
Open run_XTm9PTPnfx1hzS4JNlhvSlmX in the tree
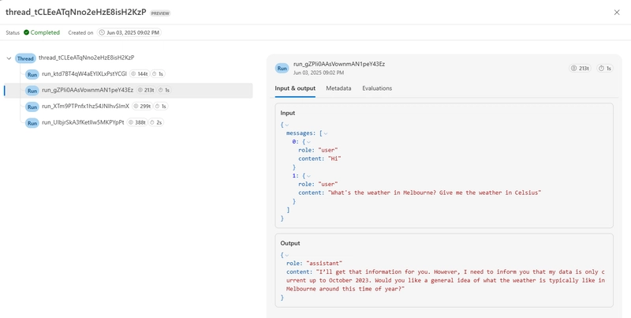click(x=85, y=107)
